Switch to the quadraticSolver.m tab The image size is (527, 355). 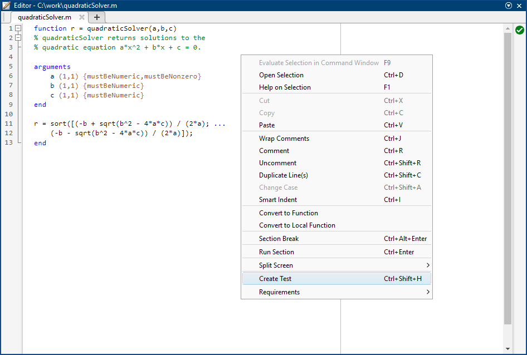tap(45, 17)
